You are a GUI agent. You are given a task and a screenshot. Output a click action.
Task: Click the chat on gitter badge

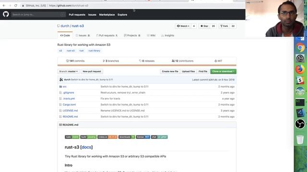(159, 137)
